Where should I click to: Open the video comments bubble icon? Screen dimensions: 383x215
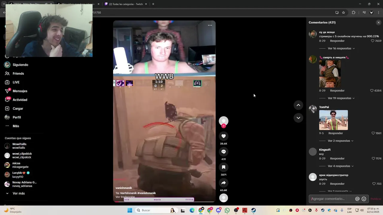pyautogui.click(x=224, y=152)
